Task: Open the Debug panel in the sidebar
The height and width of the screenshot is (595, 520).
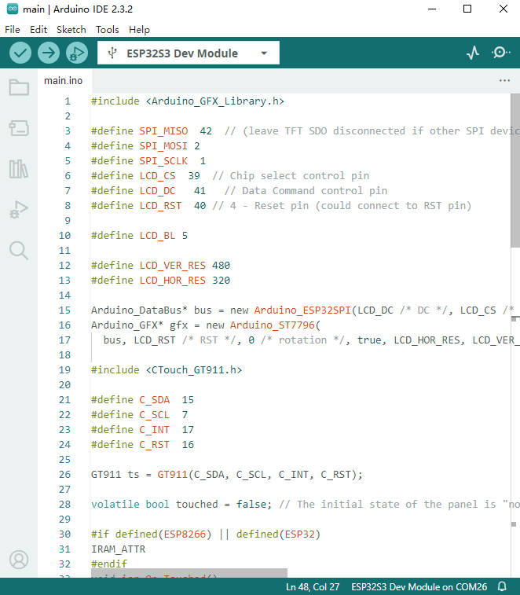Action: pyautogui.click(x=19, y=209)
